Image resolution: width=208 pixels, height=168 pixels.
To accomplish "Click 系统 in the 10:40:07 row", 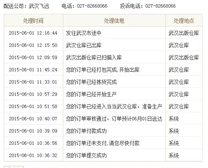I will tap(174, 119).
